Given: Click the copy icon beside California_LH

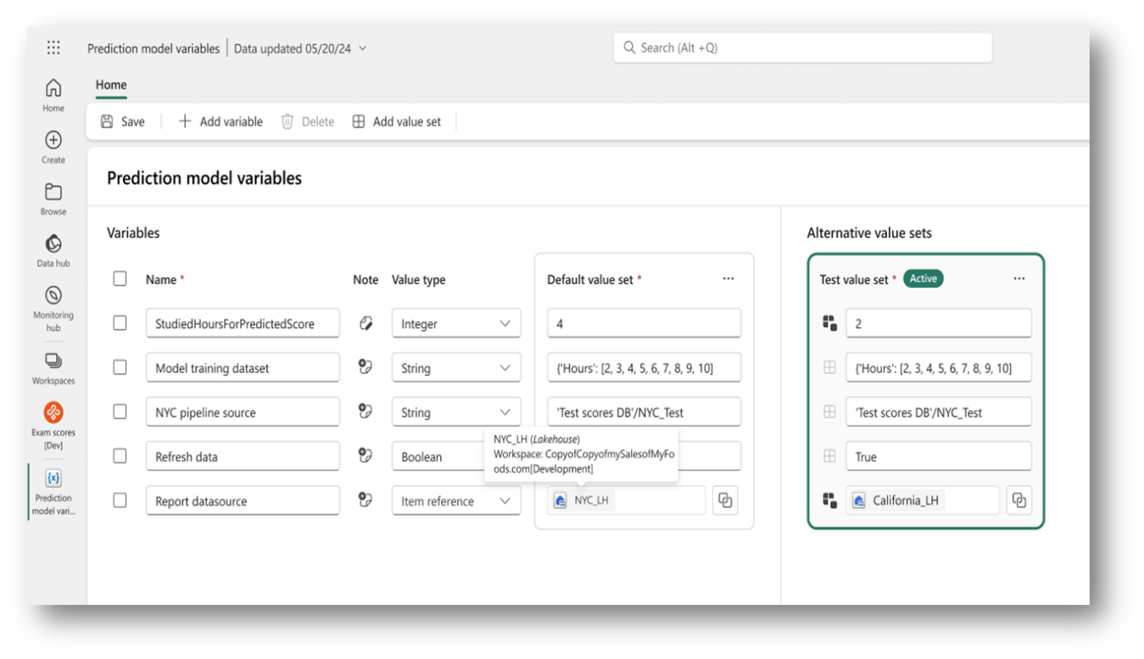Looking at the screenshot, I should [1020, 501].
